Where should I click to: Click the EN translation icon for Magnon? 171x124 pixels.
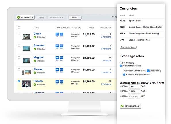[x=57, y=58]
